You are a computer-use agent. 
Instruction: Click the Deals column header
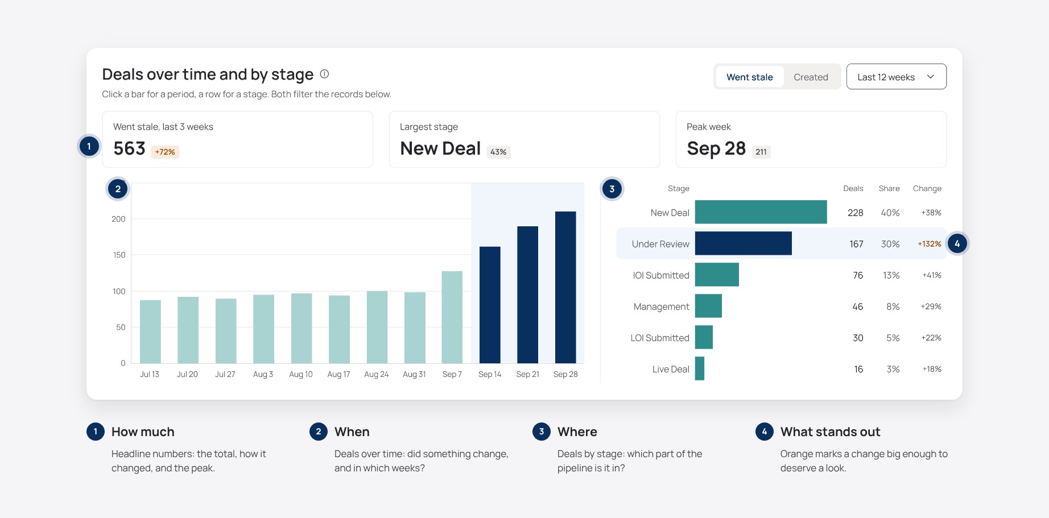coord(853,188)
